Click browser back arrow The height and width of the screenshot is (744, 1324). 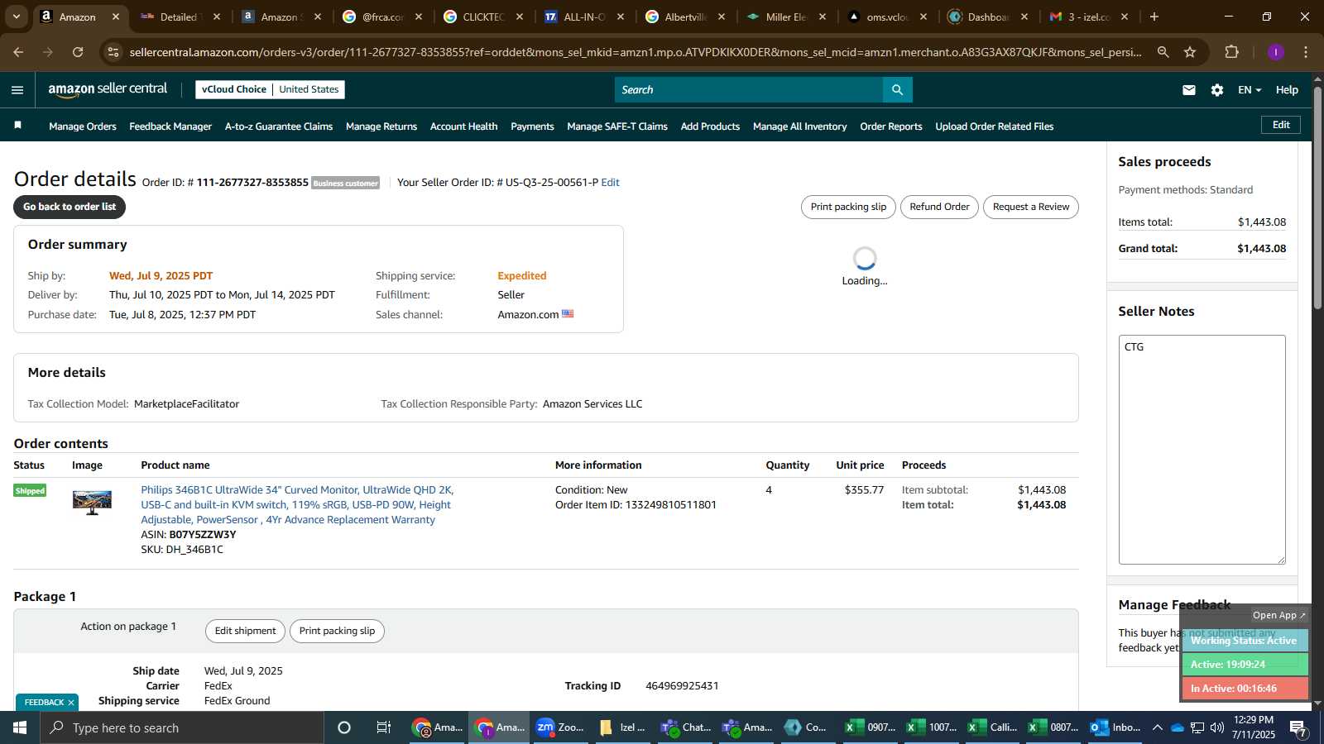[18, 52]
